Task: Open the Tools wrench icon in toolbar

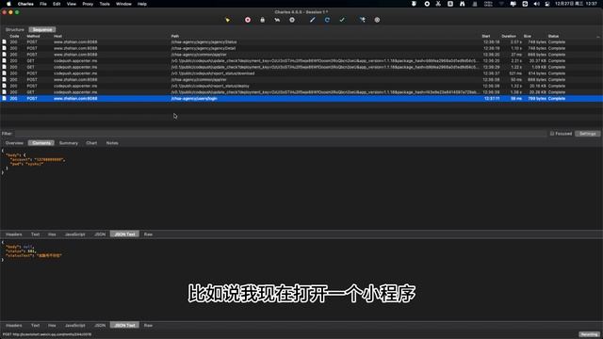Action: coord(362,20)
